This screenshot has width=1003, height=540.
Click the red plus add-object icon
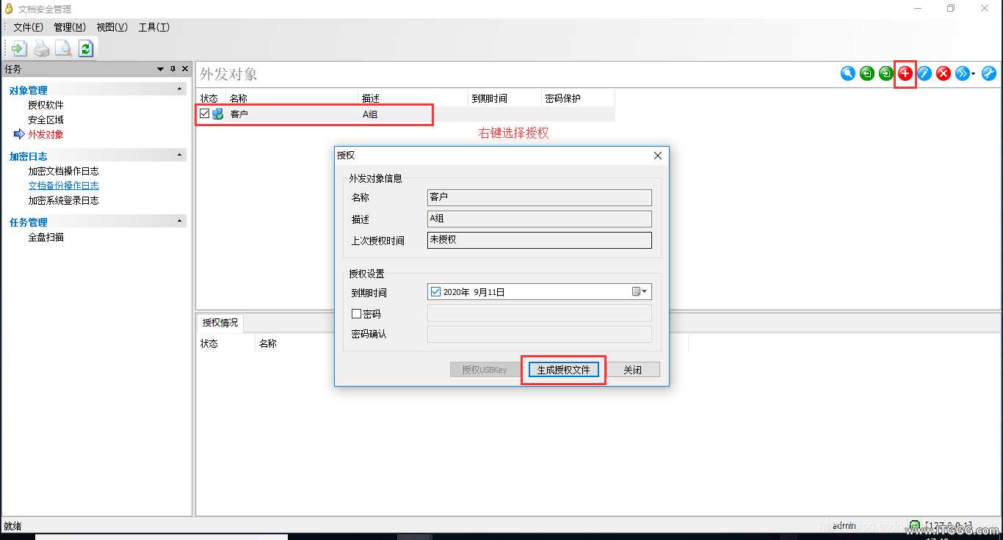pyautogui.click(x=905, y=73)
